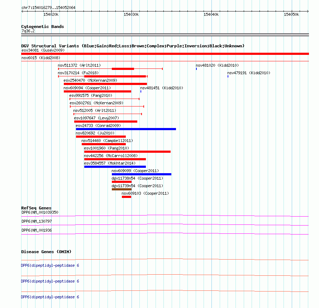This screenshot has height=308, width=319.
Task: Select the nsv481451 (Kidd2010) label
Action: click(162, 88)
